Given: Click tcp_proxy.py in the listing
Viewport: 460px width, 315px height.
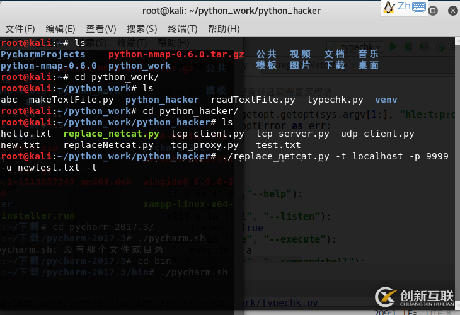Looking at the screenshot, I should click(x=204, y=146).
